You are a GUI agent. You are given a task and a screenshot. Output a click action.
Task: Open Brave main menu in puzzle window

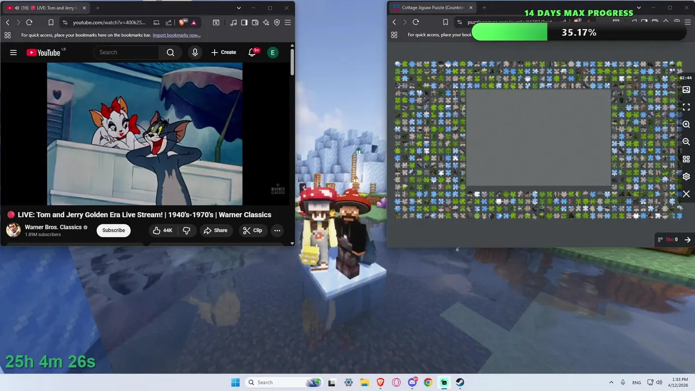click(x=687, y=22)
